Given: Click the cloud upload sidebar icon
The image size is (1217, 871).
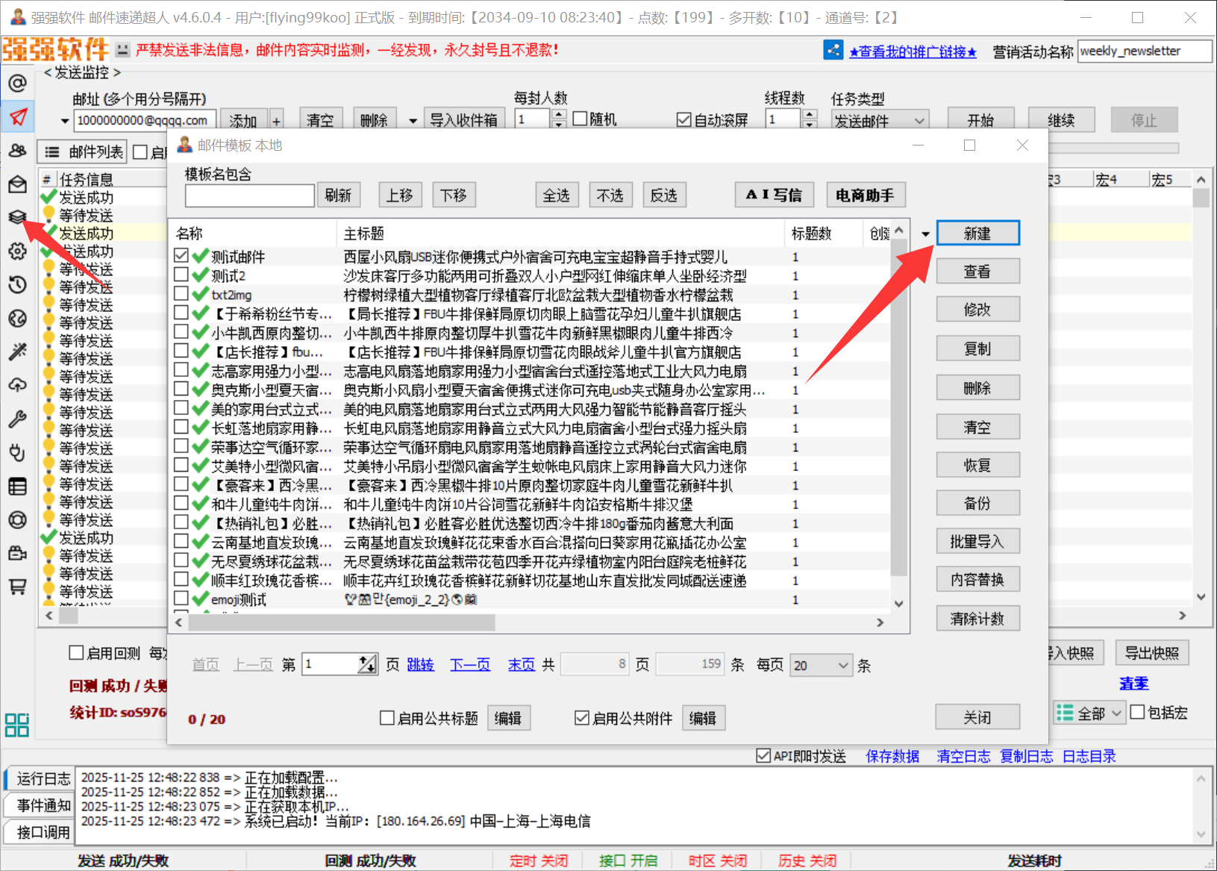Looking at the screenshot, I should coord(17,385).
